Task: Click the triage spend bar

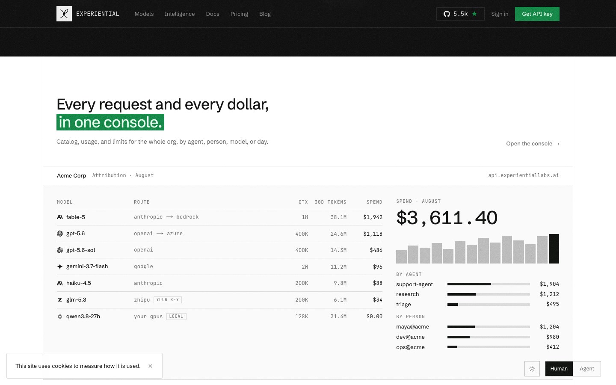Action: coord(489,305)
